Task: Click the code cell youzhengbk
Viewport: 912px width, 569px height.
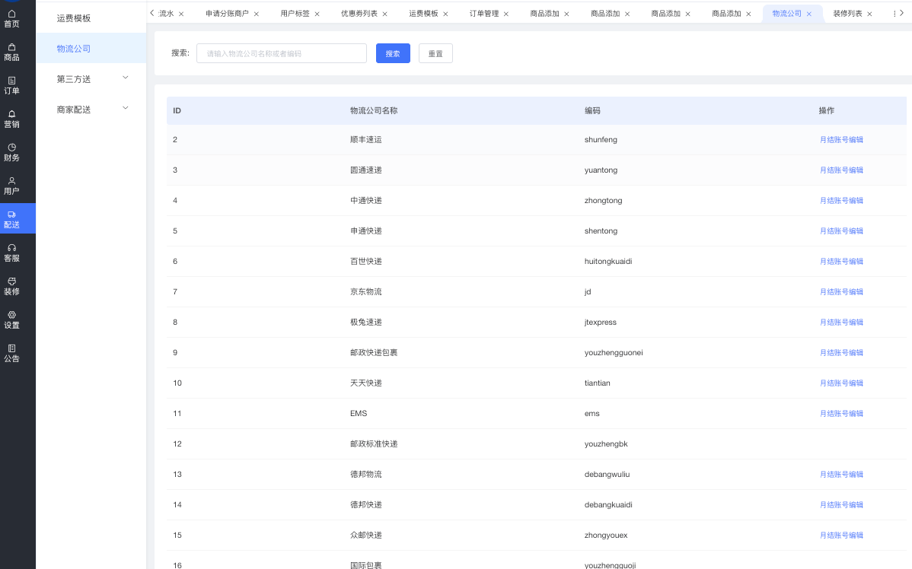Action: pos(606,444)
